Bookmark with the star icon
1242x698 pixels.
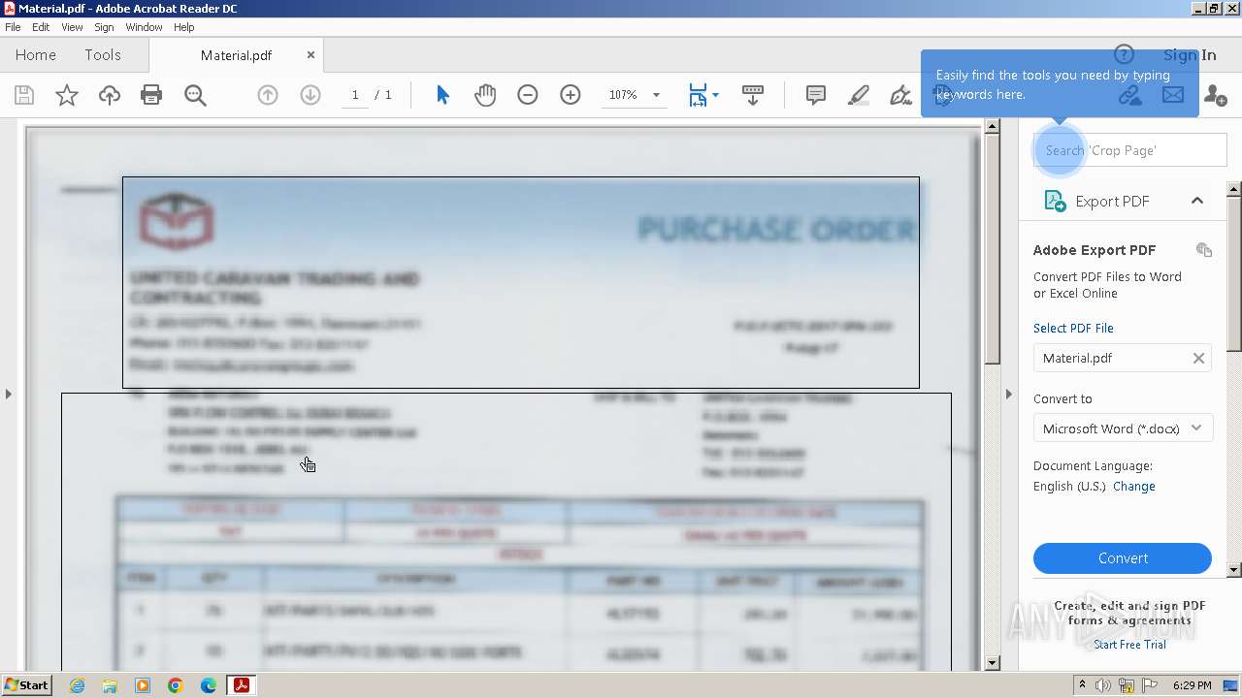click(x=66, y=95)
